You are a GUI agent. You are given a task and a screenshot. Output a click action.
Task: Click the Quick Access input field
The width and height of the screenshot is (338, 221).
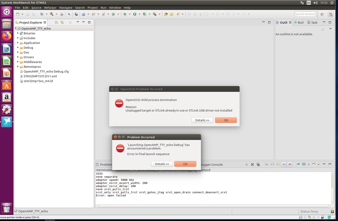[305, 14]
